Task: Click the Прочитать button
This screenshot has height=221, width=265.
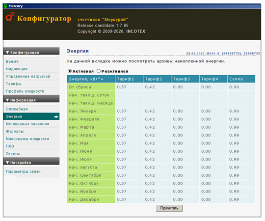Action: click(169, 208)
